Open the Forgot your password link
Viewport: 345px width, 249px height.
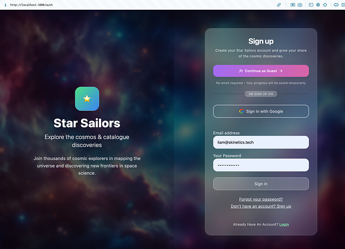tap(261, 199)
